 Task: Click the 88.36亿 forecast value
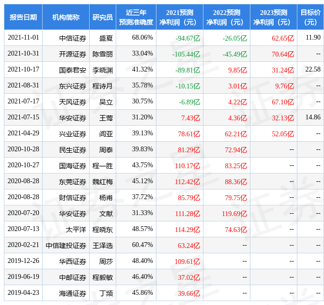point(236,182)
